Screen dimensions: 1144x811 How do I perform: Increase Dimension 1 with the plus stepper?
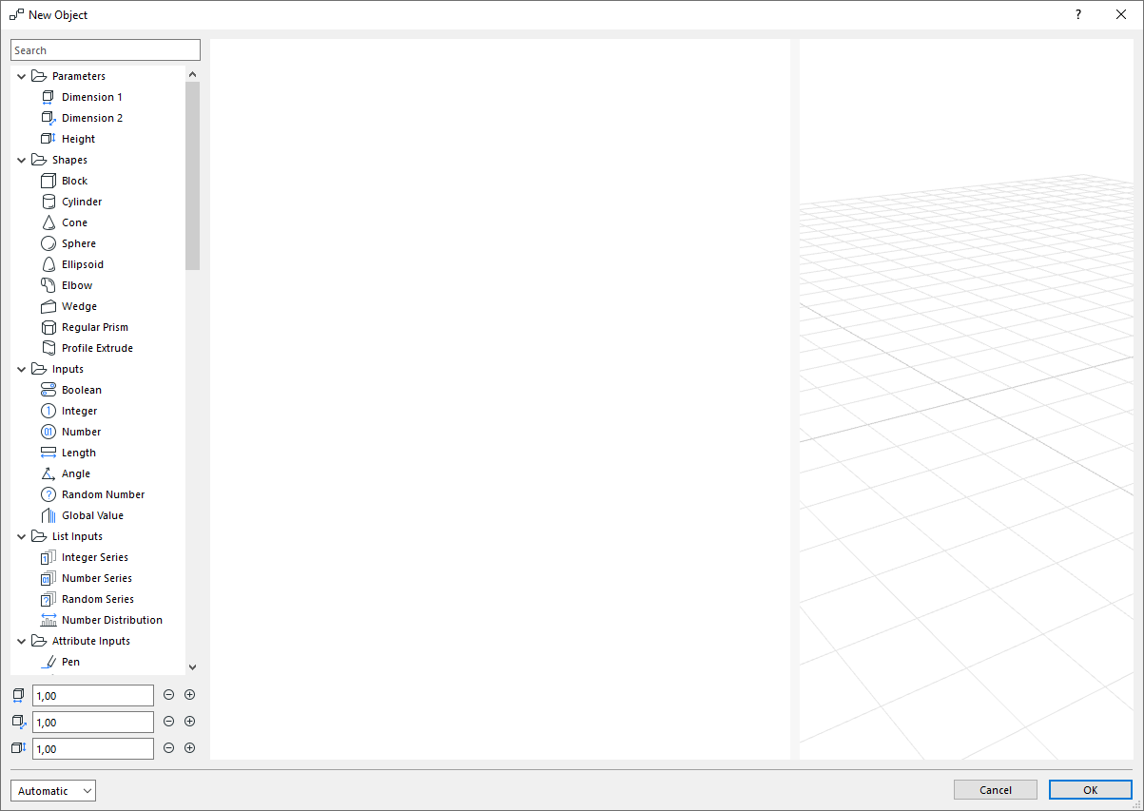tap(189, 694)
